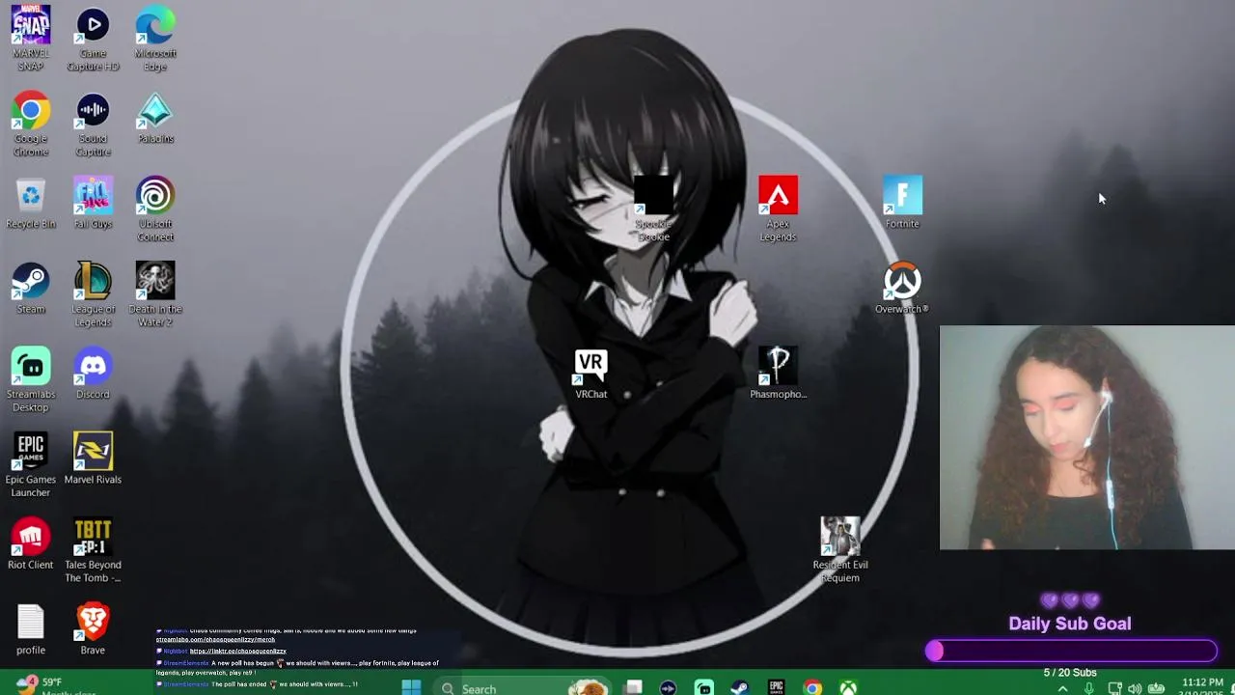Image resolution: width=1235 pixels, height=695 pixels.
Task: Select Resident Evil Requiem shortcut
Action: coord(840,550)
